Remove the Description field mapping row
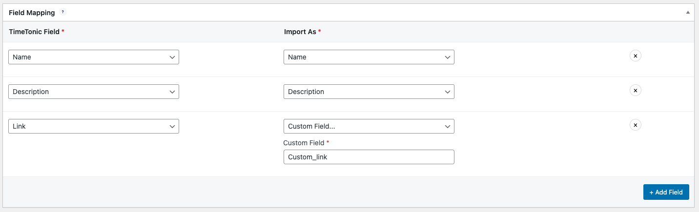 [635, 91]
